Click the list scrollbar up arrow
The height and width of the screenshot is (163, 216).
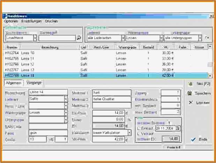210,46
